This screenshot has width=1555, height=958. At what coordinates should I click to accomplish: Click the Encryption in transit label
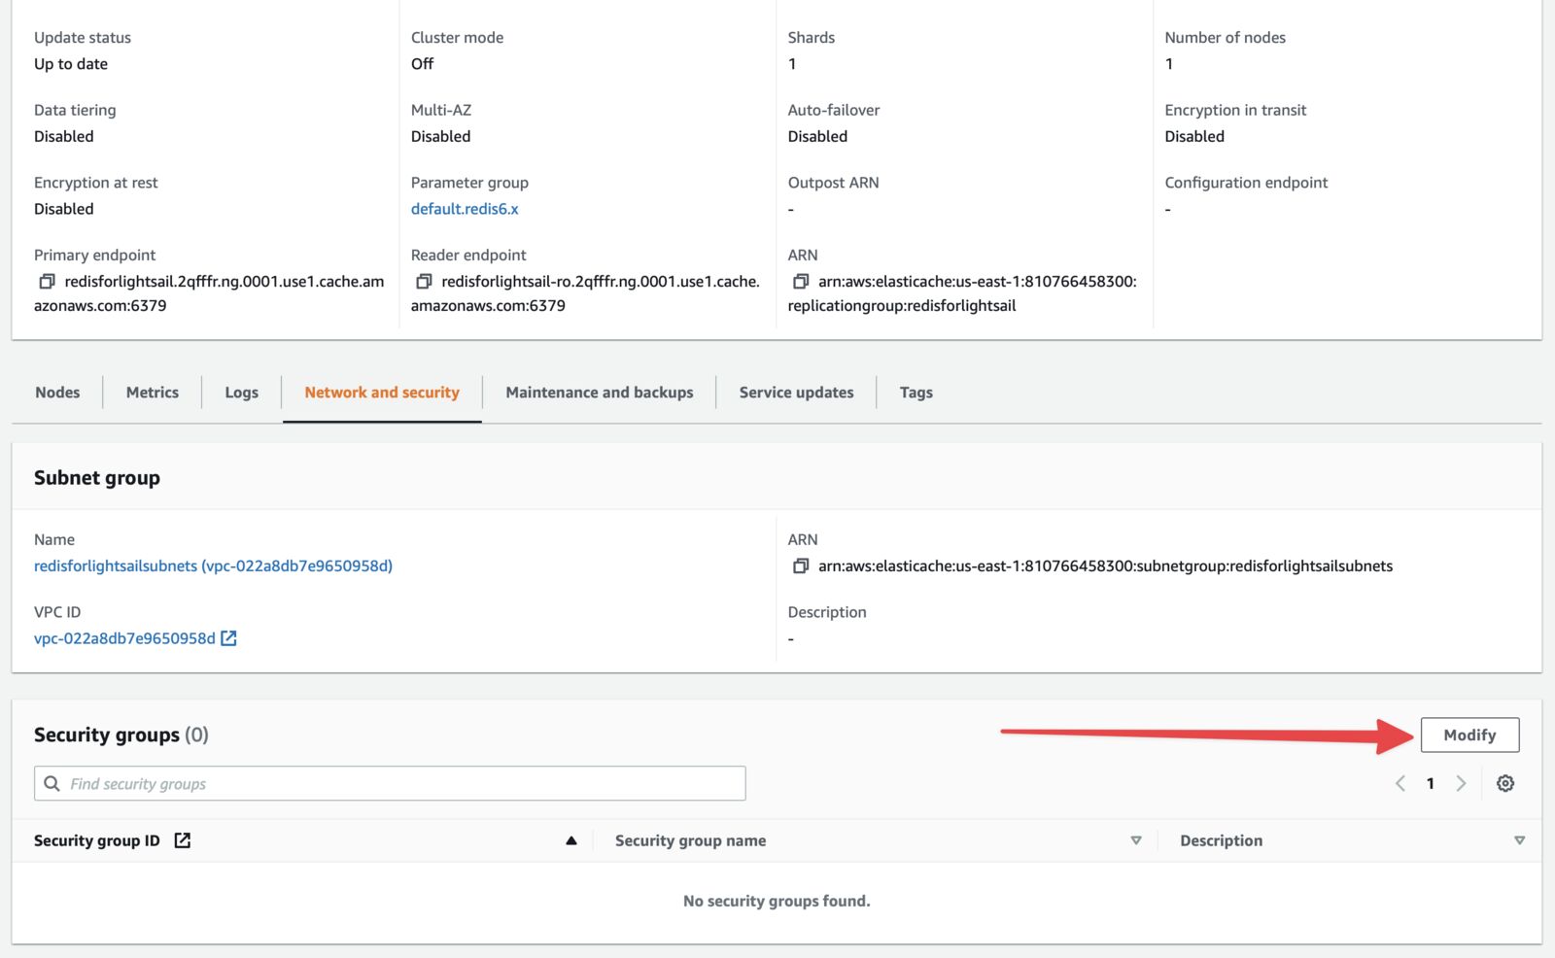[1235, 111]
